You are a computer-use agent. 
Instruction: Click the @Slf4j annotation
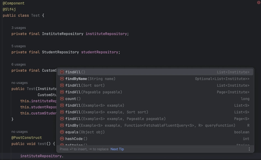click(9, 9)
